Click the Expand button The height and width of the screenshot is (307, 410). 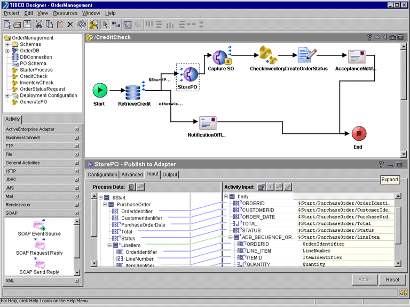pos(390,179)
